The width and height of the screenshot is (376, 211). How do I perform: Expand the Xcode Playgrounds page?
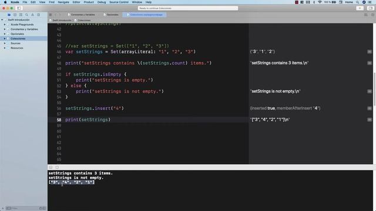(x=5, y=25)
